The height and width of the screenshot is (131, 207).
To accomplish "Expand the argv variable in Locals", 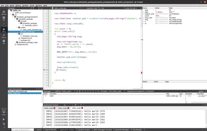I will coord(144,12).
